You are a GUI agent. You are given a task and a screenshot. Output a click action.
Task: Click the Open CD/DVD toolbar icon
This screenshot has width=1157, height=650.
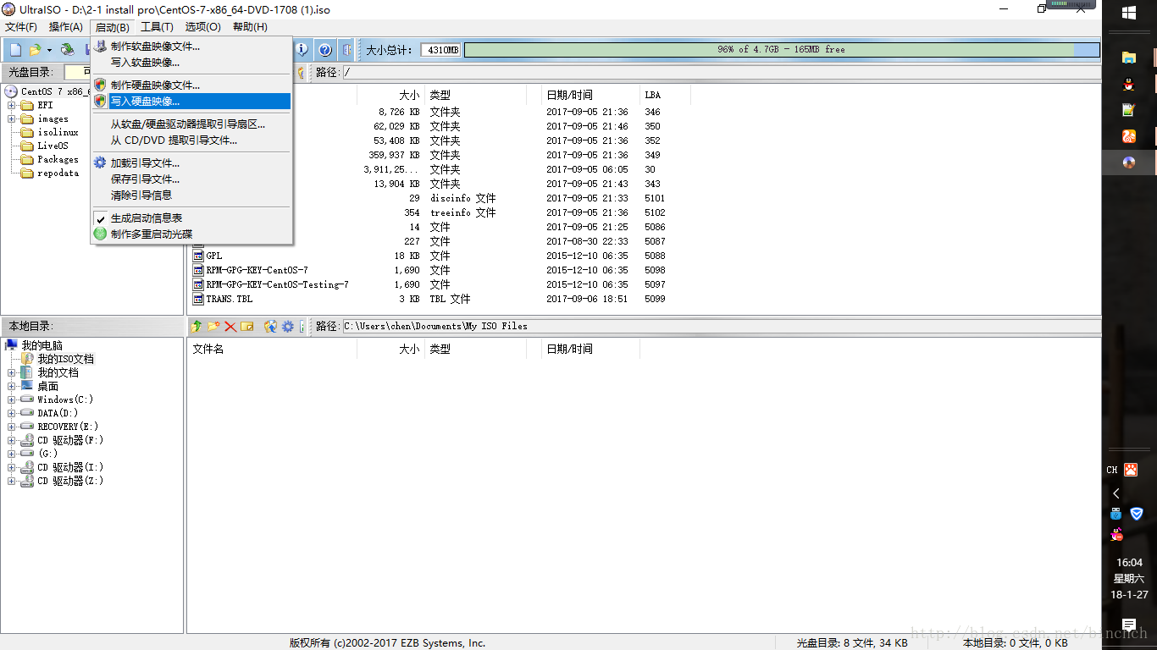click(68, 50)
